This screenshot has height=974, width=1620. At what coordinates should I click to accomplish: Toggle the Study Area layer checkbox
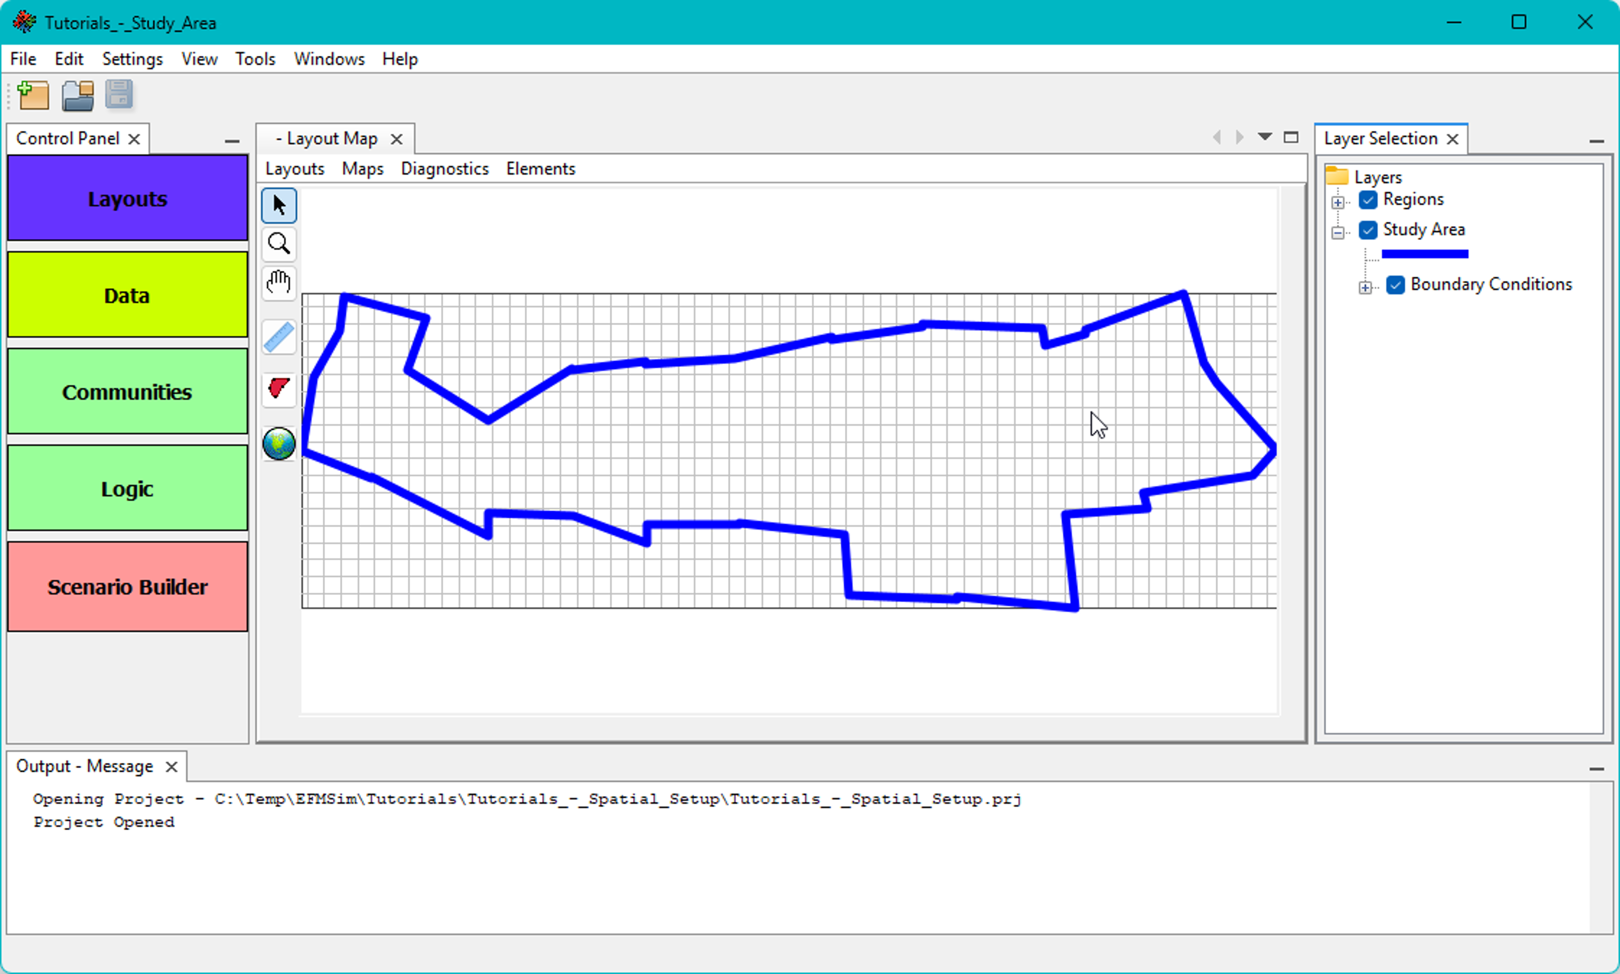pyautogui.click(x=1368, y=230)
